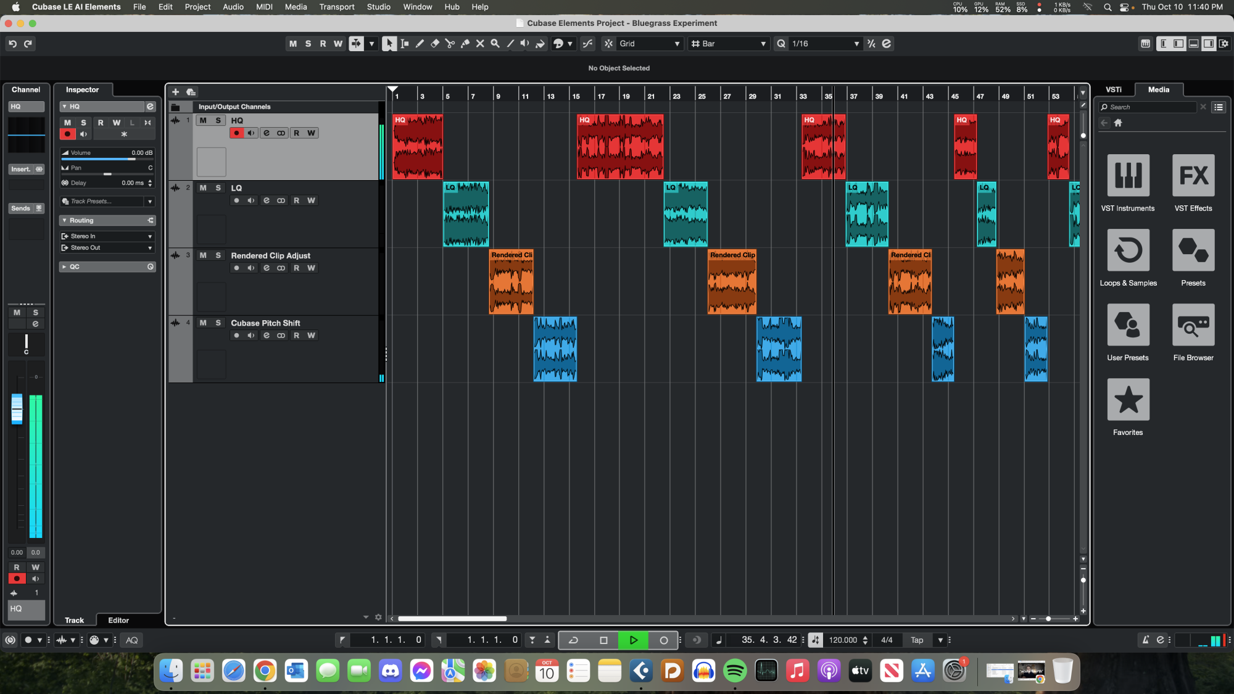The height and width of the screenshot is (694, 1234).
Task: Open Loops & Samples browser tile
Action: [1128, 250]
